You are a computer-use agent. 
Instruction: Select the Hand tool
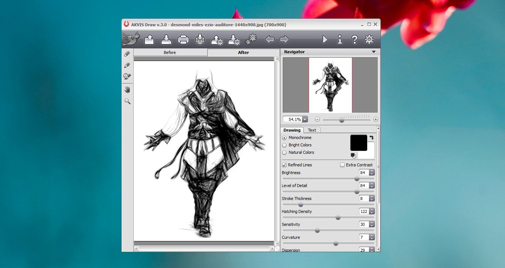[x=128, y=89]
